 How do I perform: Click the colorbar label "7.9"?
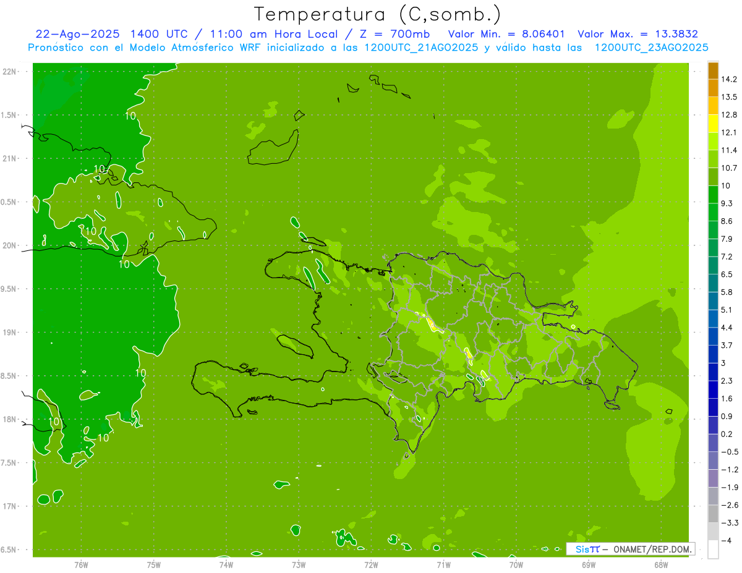click(x=727, y=239)
